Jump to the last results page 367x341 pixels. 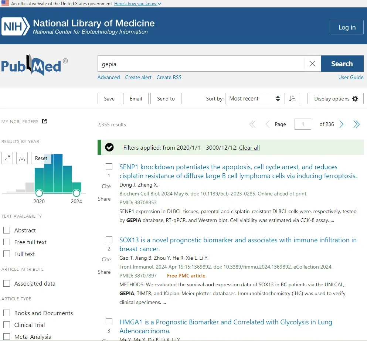tap(356, 124)
